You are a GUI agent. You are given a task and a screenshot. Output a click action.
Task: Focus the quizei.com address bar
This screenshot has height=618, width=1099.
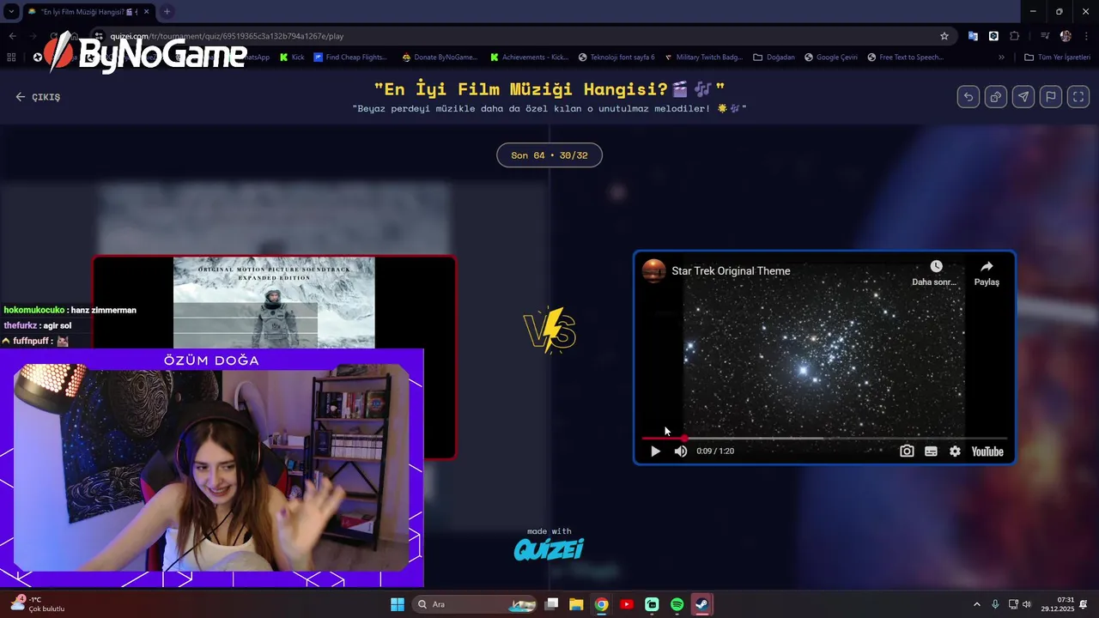tap(515, 36)
